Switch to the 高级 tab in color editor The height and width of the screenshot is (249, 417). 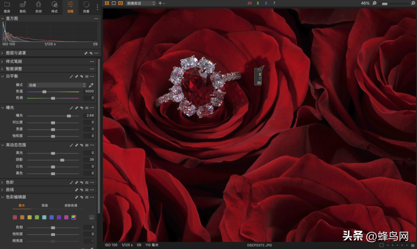click(45, 205)
